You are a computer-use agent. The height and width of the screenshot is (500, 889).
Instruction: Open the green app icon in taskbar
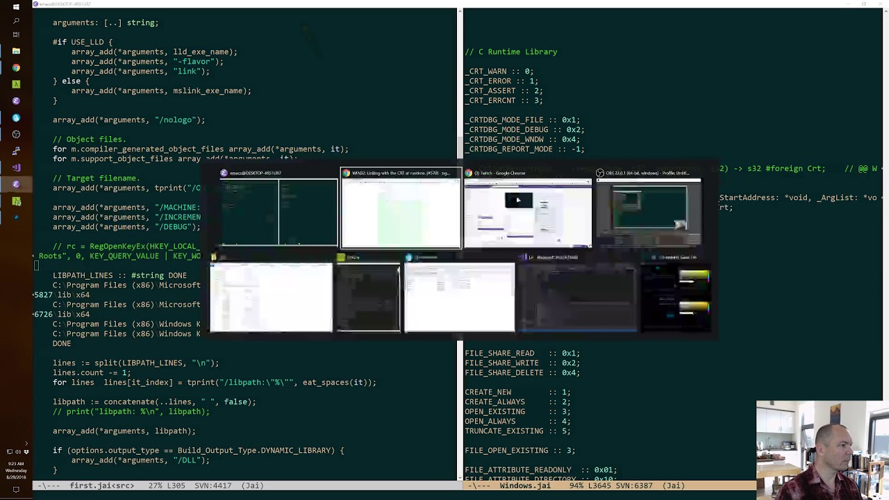coord(16,201)
